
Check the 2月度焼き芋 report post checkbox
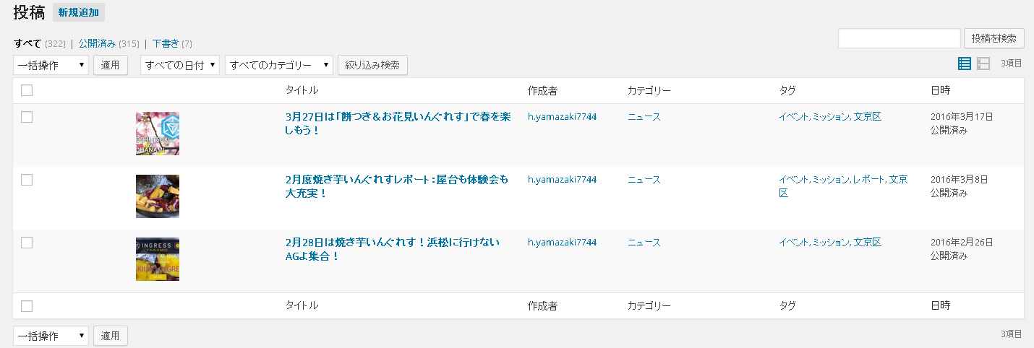pos(27,180)
